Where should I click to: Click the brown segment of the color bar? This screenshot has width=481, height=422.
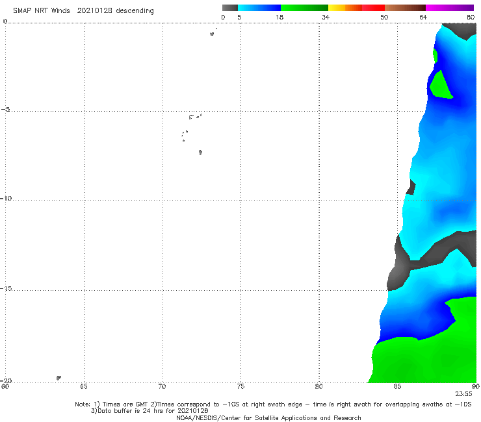pyautogui.click(x=405, y=8)
